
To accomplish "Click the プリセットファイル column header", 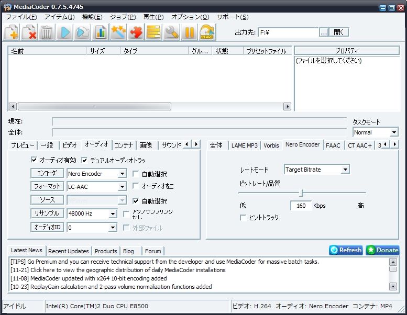I will (x=267, y=51).
